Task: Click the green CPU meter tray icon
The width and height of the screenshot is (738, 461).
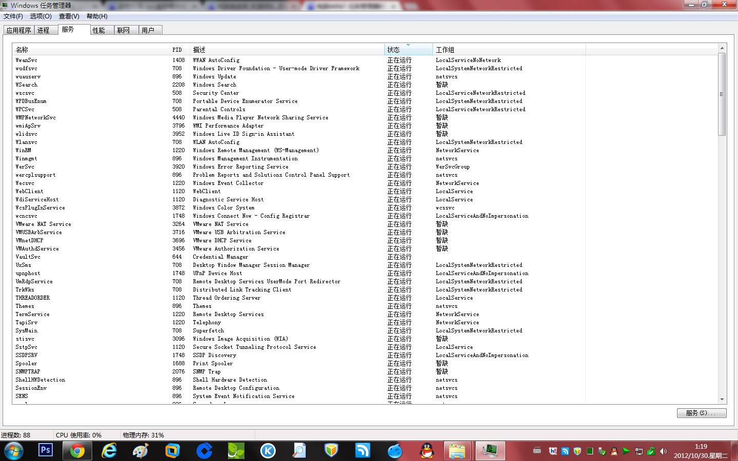Action: click(x=590, y=451)
